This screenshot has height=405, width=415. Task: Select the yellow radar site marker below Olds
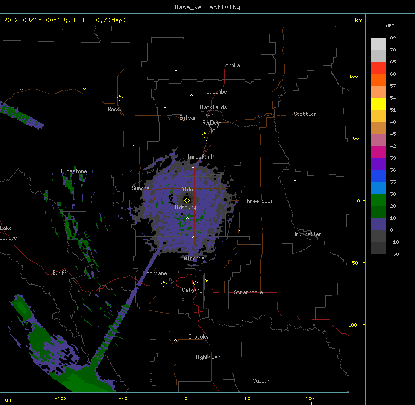point(187,200)
